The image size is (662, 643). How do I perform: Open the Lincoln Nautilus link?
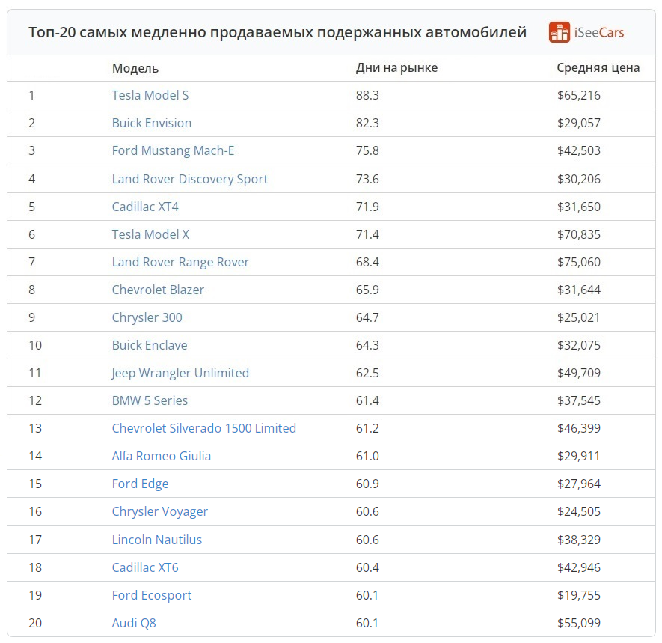pyautogui.click(x=157, y=540)
